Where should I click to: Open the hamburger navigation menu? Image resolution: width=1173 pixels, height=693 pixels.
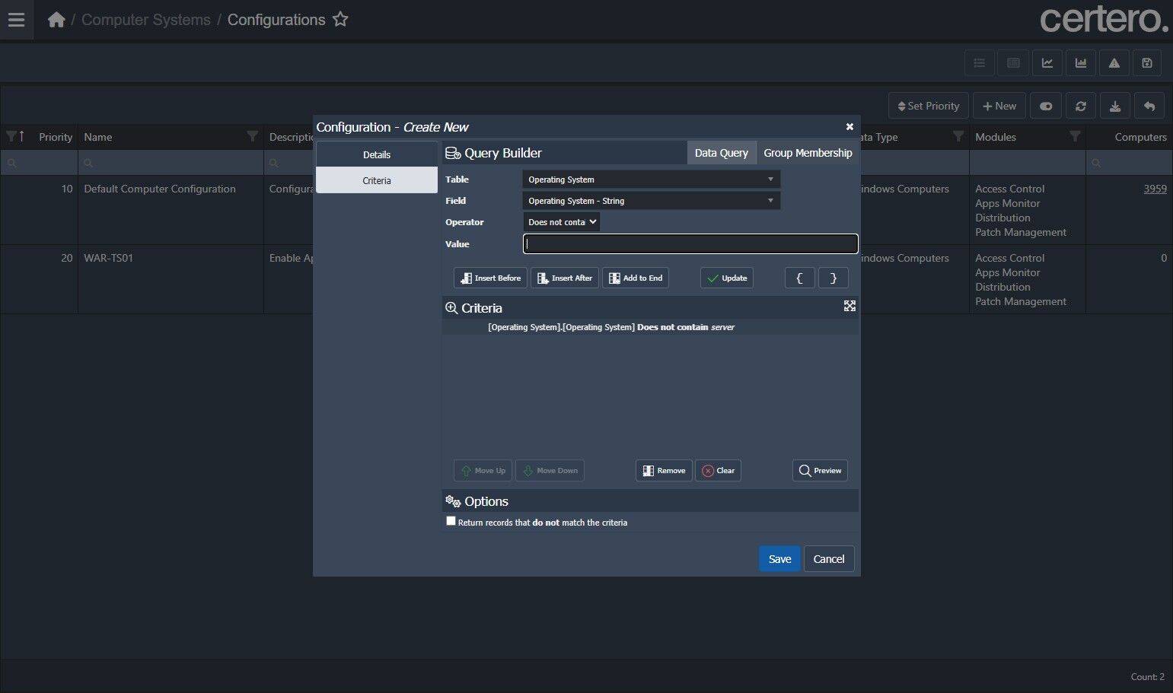click(16, 20)
